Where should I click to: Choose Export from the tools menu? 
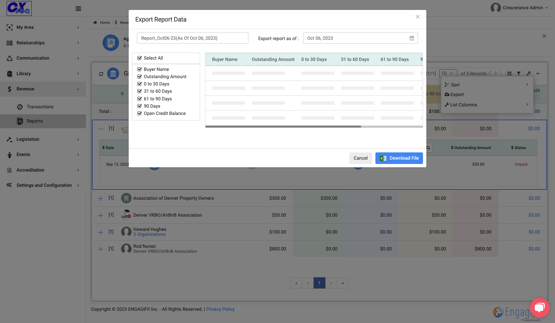click(x=454, y=94)
